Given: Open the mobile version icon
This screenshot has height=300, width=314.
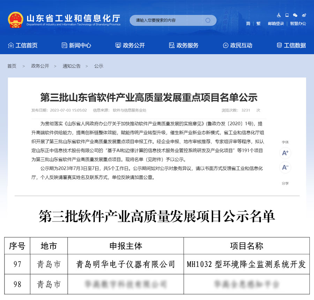Looking at the screenshot, I should point(287,15).
